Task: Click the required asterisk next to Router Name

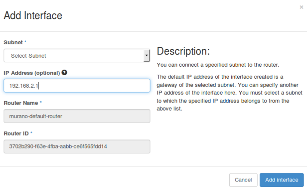Action: (40, 103)
